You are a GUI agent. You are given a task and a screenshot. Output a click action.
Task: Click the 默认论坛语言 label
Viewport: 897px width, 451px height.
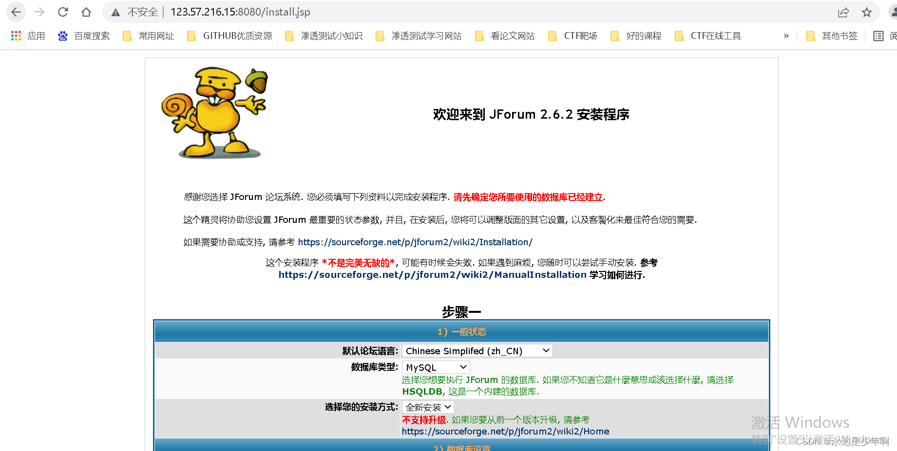click(370, 351)
